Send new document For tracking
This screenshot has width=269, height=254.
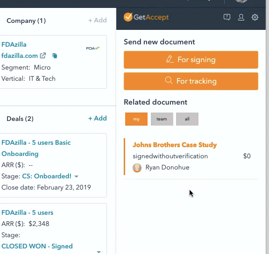tap(191, 81)
